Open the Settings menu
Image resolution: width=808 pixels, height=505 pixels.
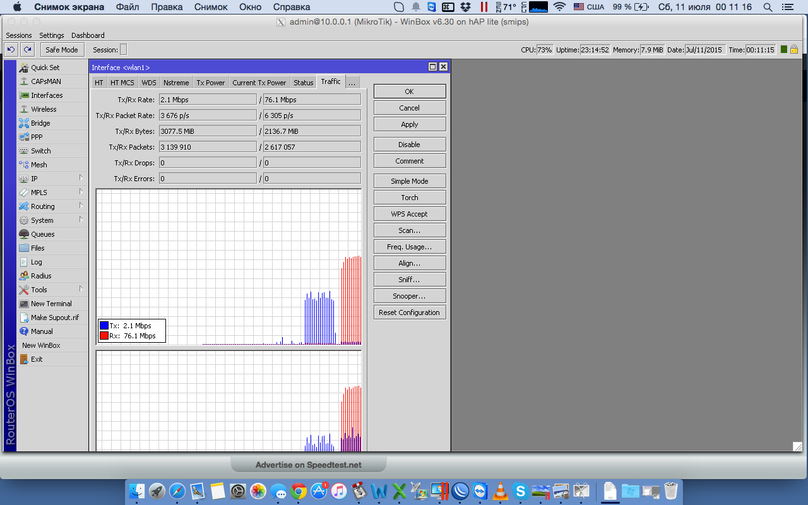[x=51, y=35]
